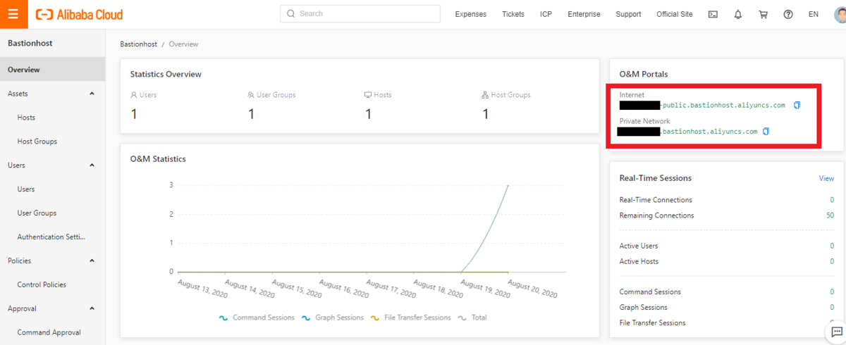Screen dimensions: 846x345
Task: Click the August 13, 2020 axis label
Action: pos(202,289)
